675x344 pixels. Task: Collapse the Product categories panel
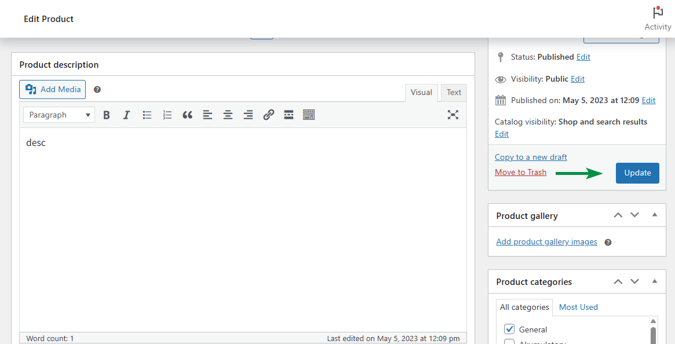(x=654, y=281)
